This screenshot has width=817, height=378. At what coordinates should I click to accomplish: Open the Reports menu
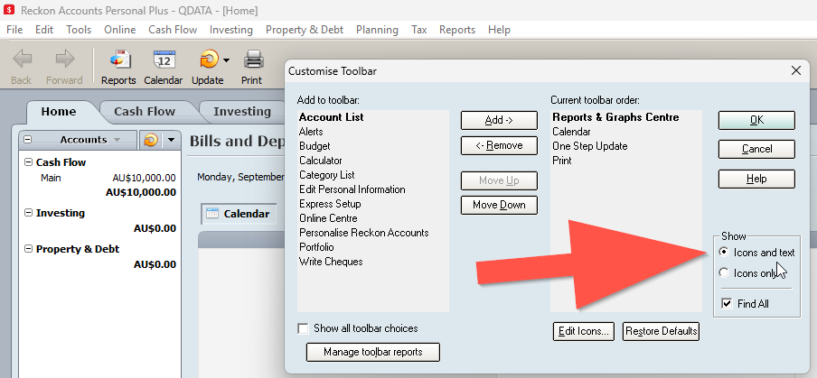pos(457,30)
